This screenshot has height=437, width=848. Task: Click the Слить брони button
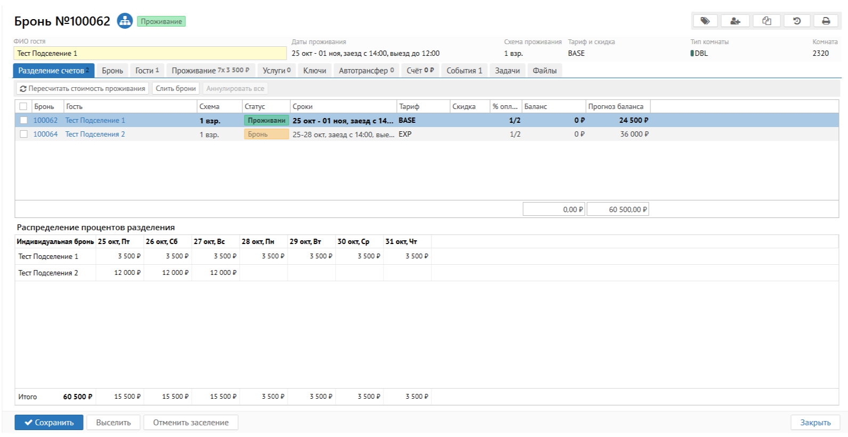pyautogui.click(x=176, y=89)
